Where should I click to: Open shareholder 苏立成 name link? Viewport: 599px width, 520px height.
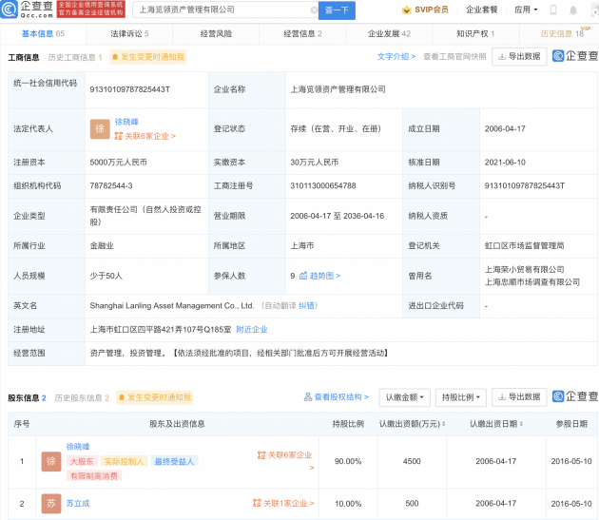[x=78, y=503]
